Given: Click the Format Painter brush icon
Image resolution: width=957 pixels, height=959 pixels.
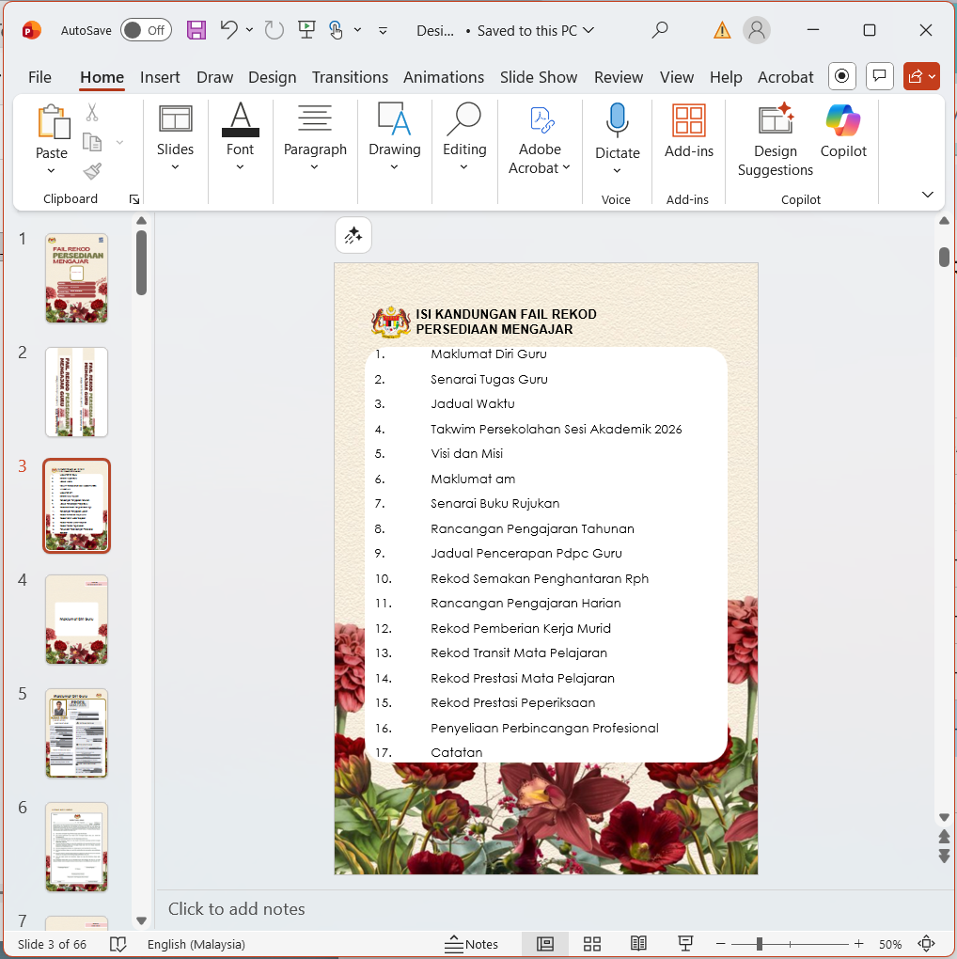Looking at the screenshot, I should [x=92, y=171].
